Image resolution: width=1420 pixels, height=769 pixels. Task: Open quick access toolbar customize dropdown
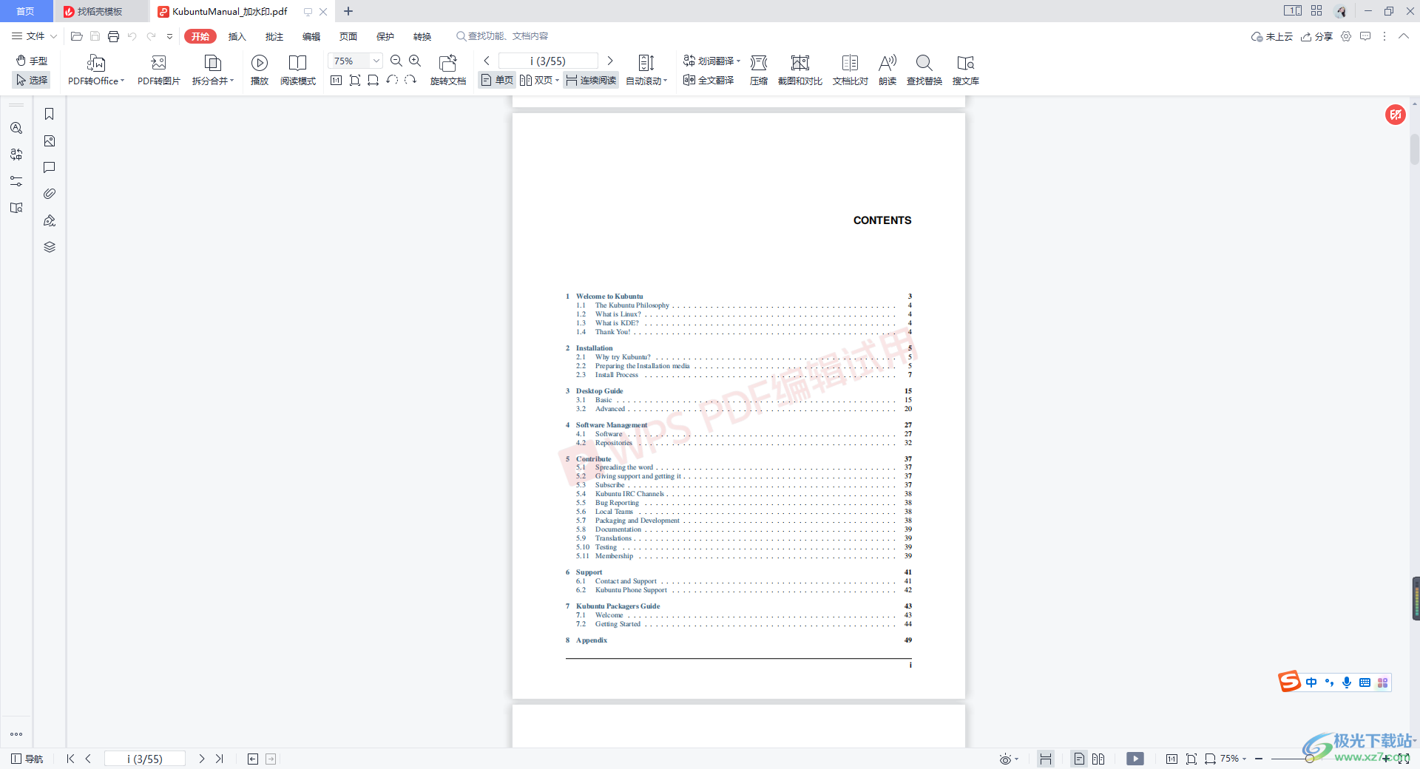(x=169, y=36)
